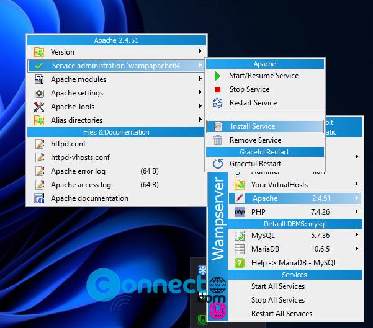The image size is (373, 328).
Task: Select the PHP 7.4.26 entry
Action: [x=295, y=212]
